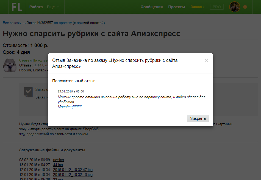Click the customer's bunny avatar
The image size is (261, 180).
(10, 65)
